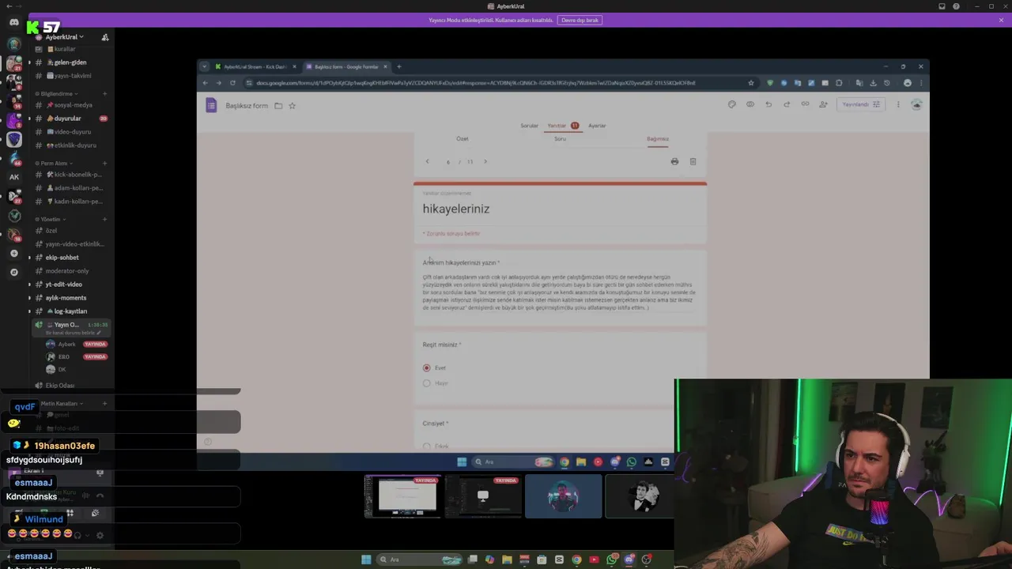The height and width of the screenshot is (569, 1012).
Task: Reload the page in streamed Chrome
Action: point(232,83)
